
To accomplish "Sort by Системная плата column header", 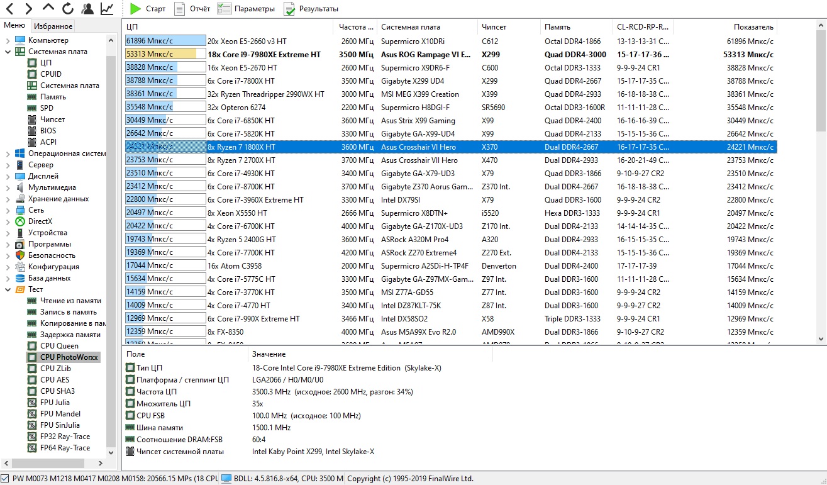I will [x=428, y=27].
